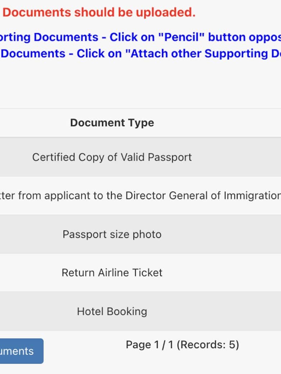This screenshot has width=281, height=374.
Task: Click the 'Records: 5' count label
Action: coord(208,345)
